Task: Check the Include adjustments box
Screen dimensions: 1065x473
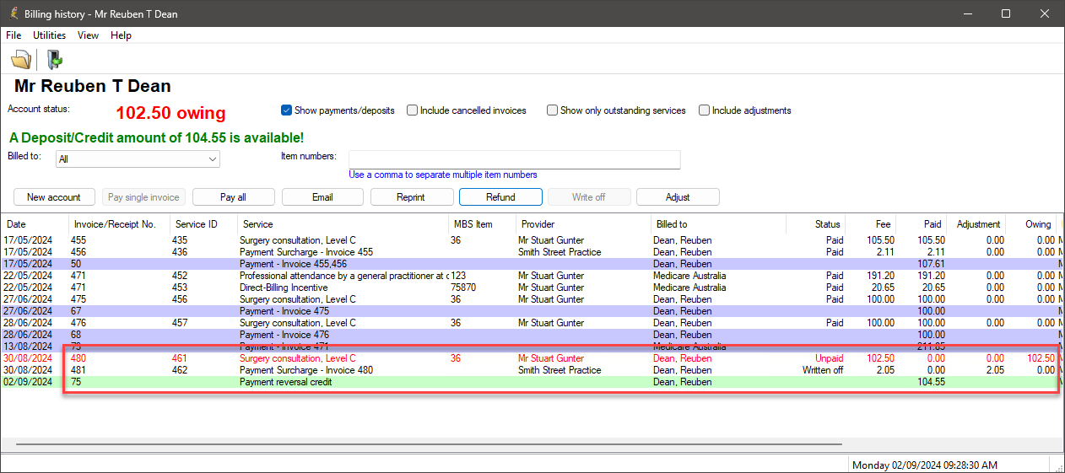Action: coord(705,110)
